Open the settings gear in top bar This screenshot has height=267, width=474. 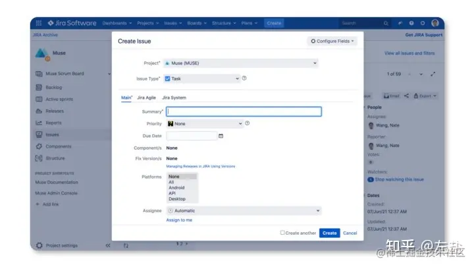[x=423, y=23]
